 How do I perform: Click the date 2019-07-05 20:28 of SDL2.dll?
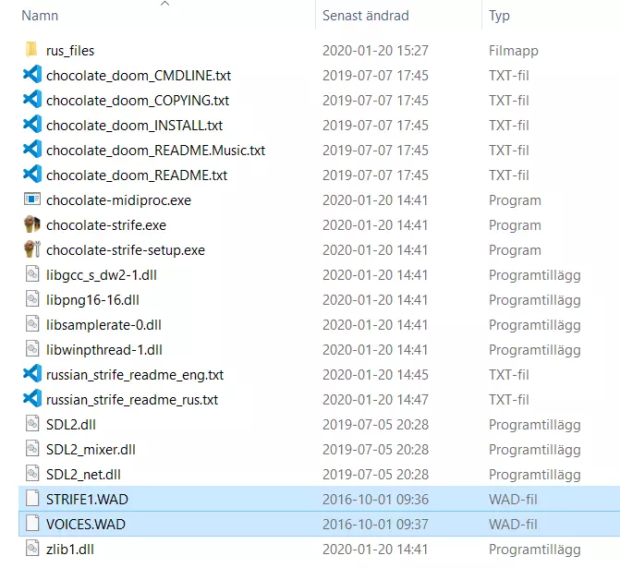click(375, 424)
